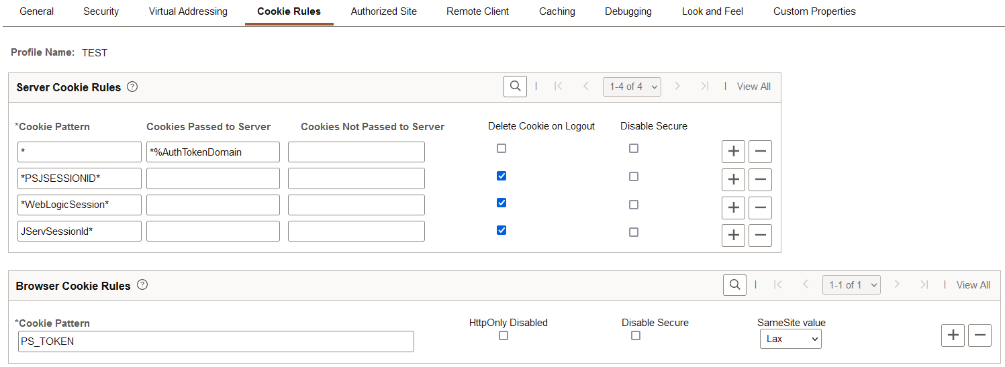Open Server Cookie Rules help icon
Viewport: 1005px width, 367px height.
pos(132,87)
